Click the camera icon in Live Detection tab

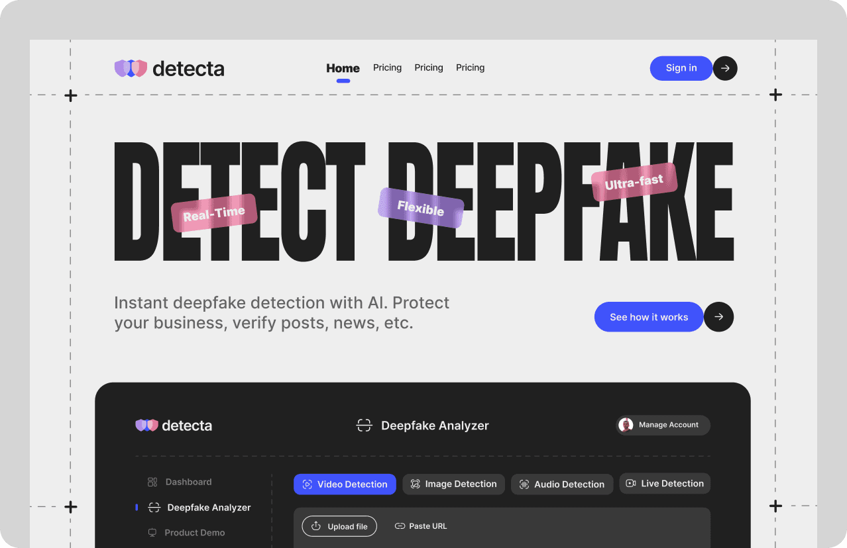[631, 484]
